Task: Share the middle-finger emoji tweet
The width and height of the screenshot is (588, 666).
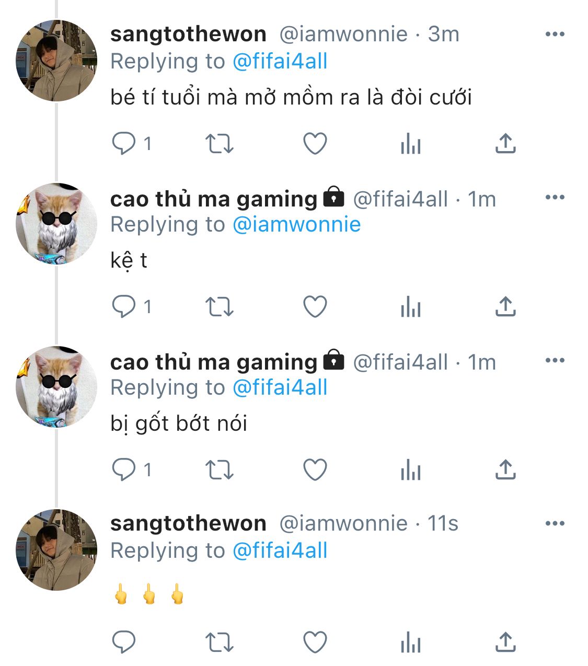Action: coord(505,642)
